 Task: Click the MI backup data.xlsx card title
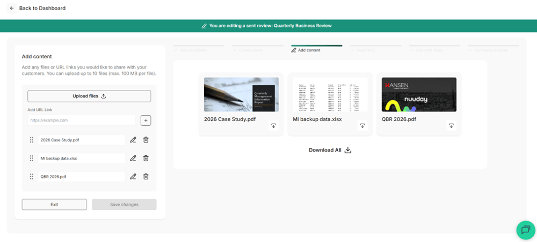(x=317, y=119)
